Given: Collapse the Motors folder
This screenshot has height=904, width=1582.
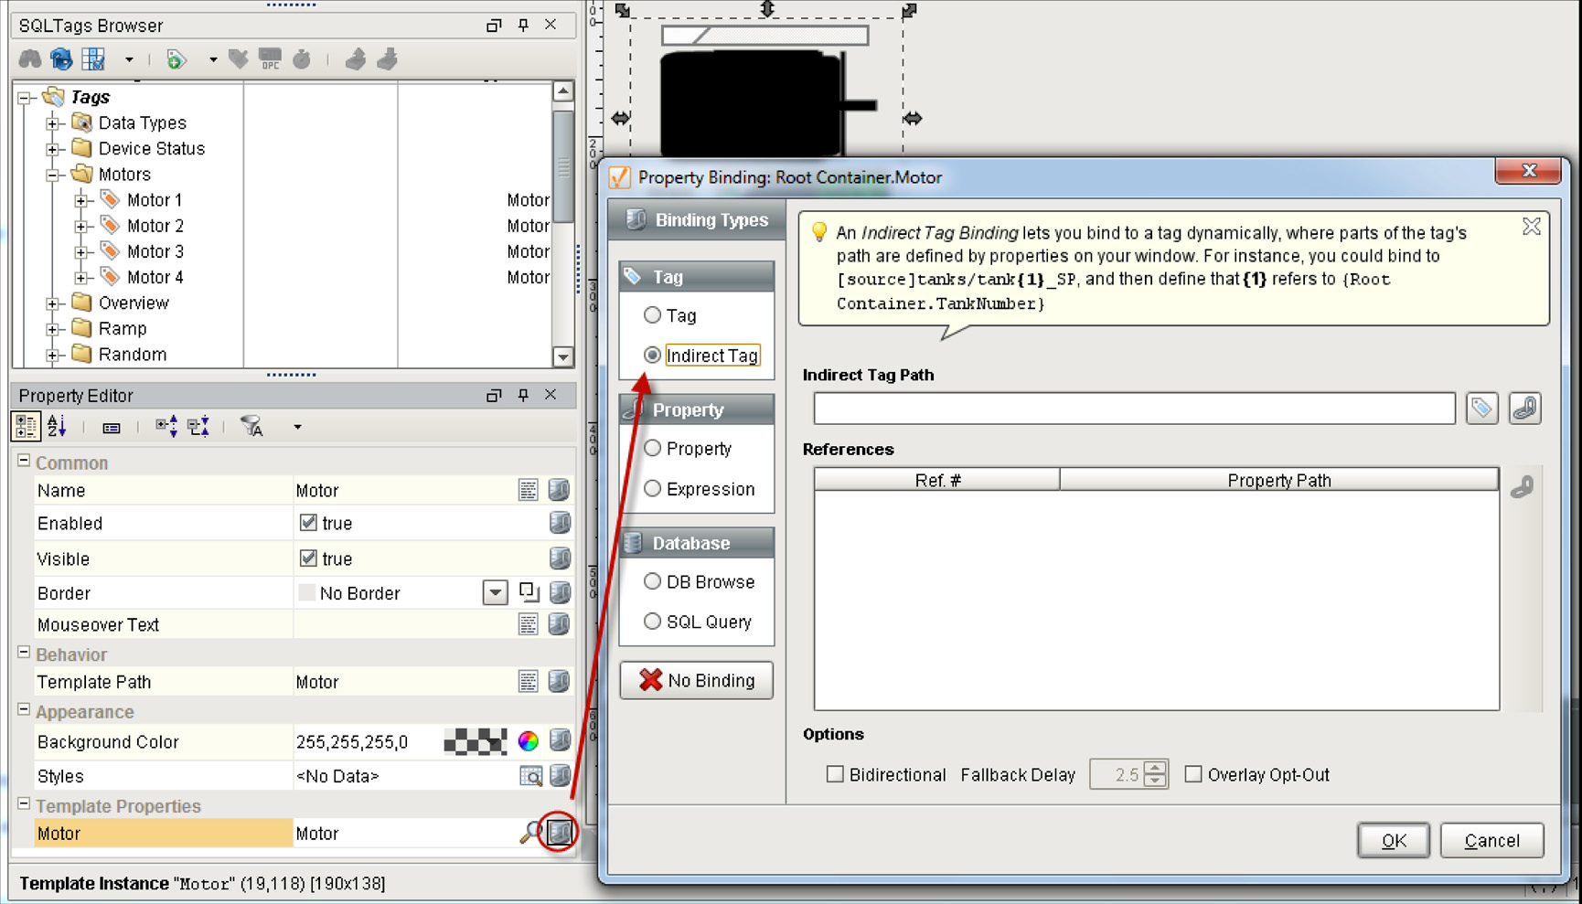Looking at the screenshot, I should pos(52,174).
